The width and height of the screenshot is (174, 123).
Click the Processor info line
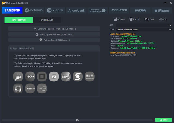tap(133, 48)
